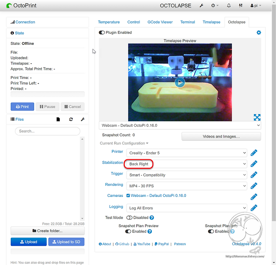The image size is (276, 265).
Task: Open the system power menu
Action: pyautogui.click(x=215, y=6)
